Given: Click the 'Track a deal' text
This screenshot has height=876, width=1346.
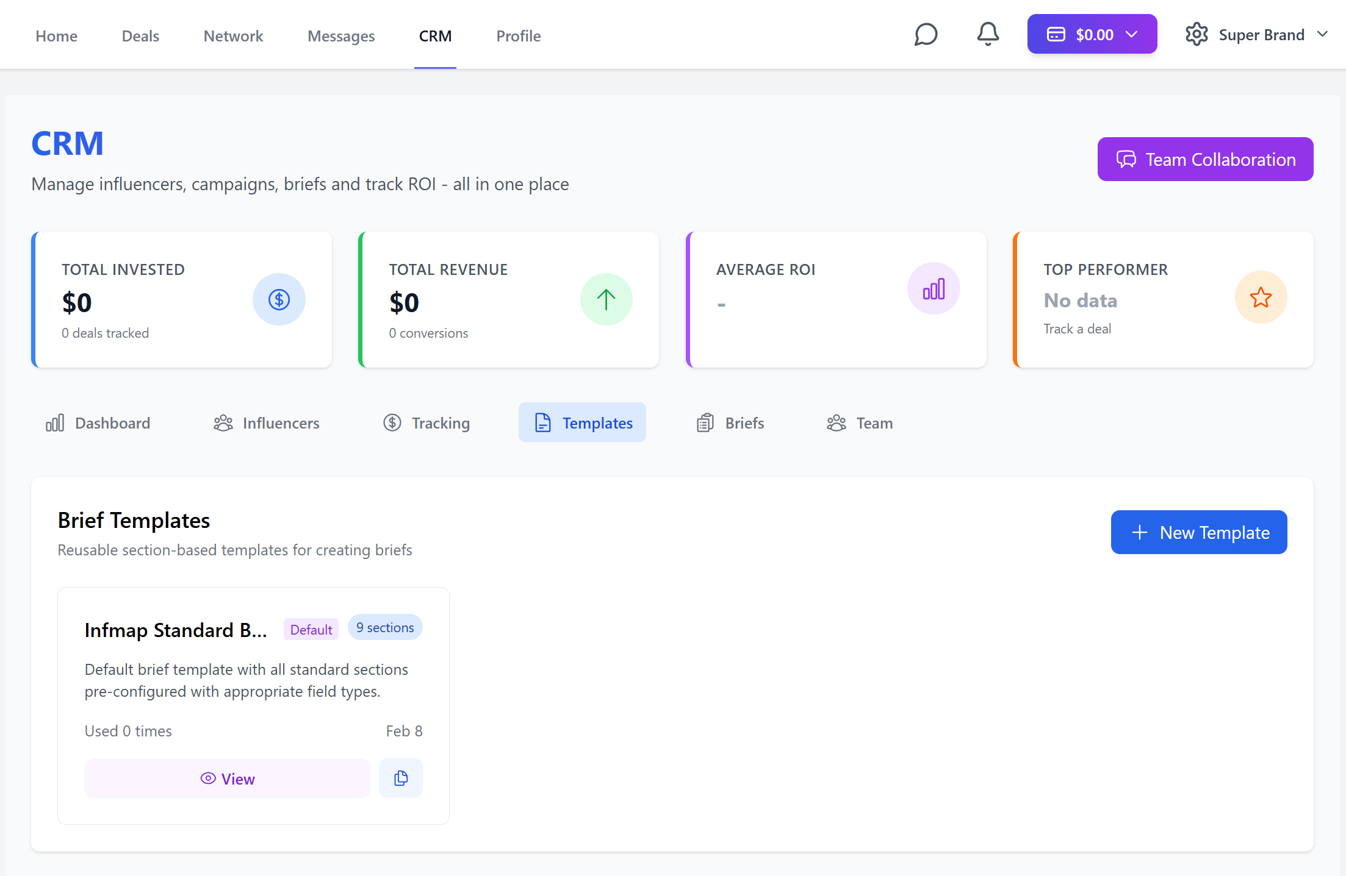Looking at the screenshot, I should (1077, 329).
